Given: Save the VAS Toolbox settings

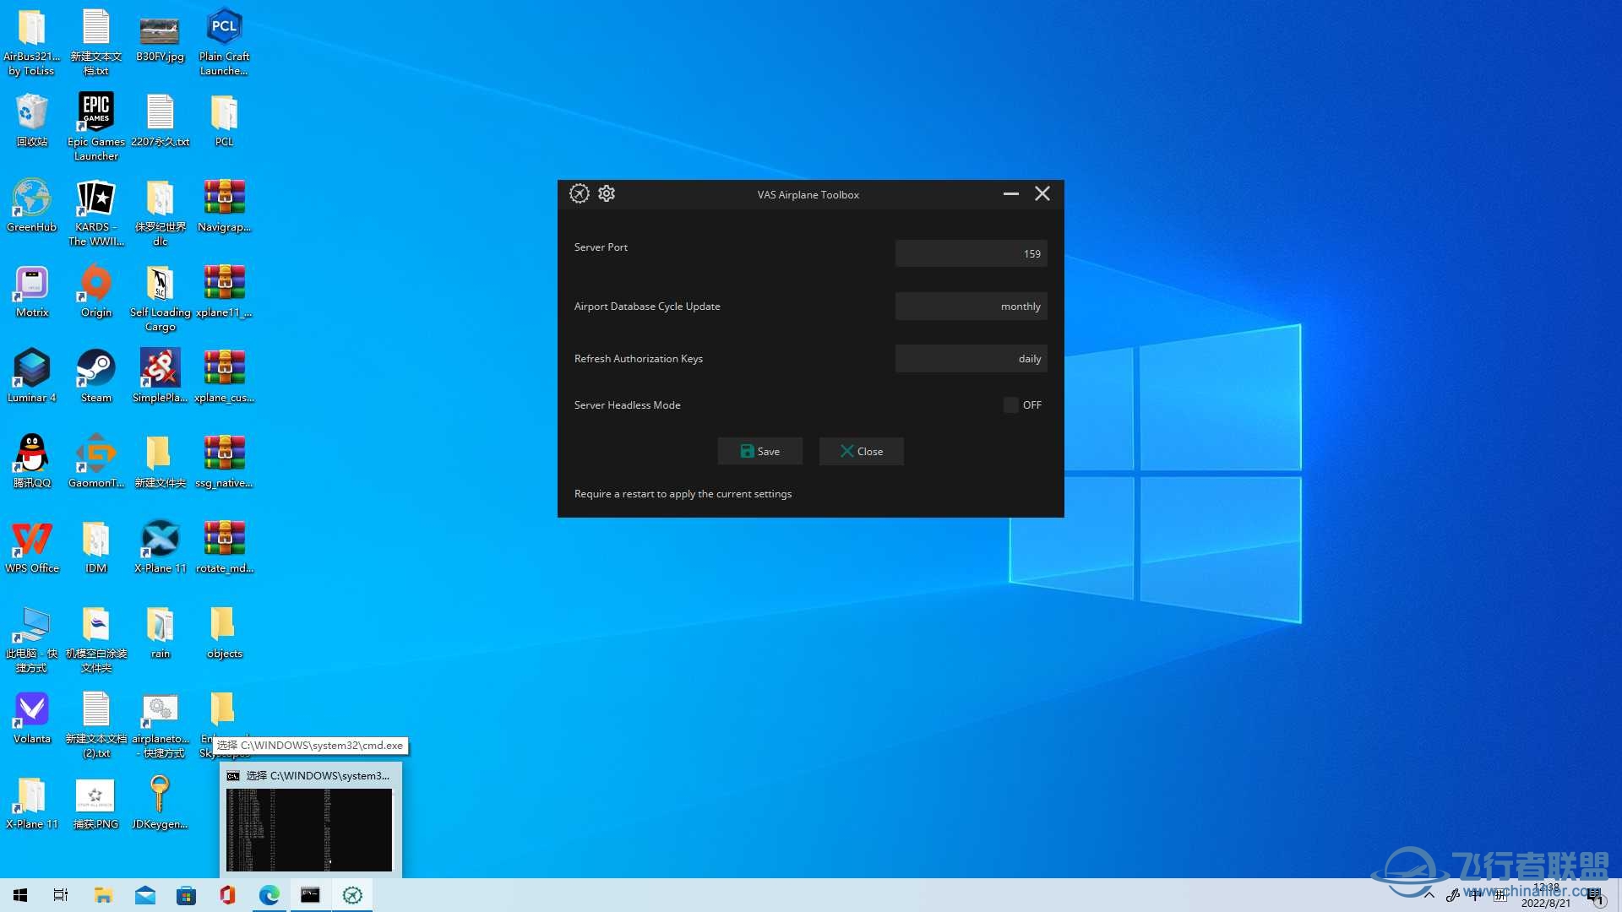Looking at the screenshot, I should 759,451.
